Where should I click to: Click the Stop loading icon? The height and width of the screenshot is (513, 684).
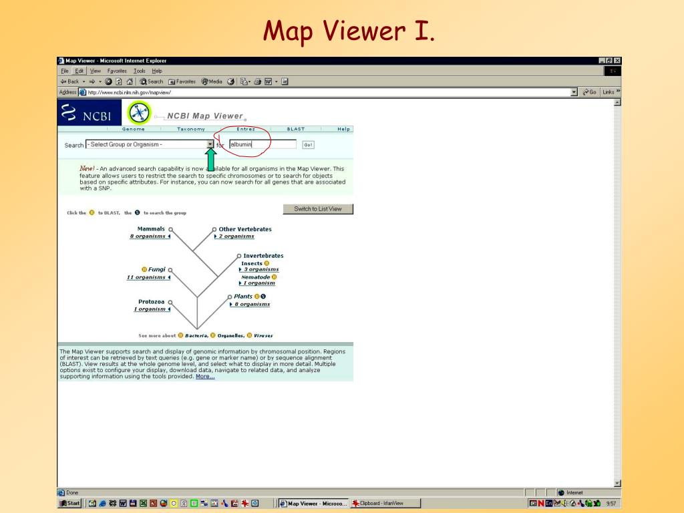click(109, 81)
